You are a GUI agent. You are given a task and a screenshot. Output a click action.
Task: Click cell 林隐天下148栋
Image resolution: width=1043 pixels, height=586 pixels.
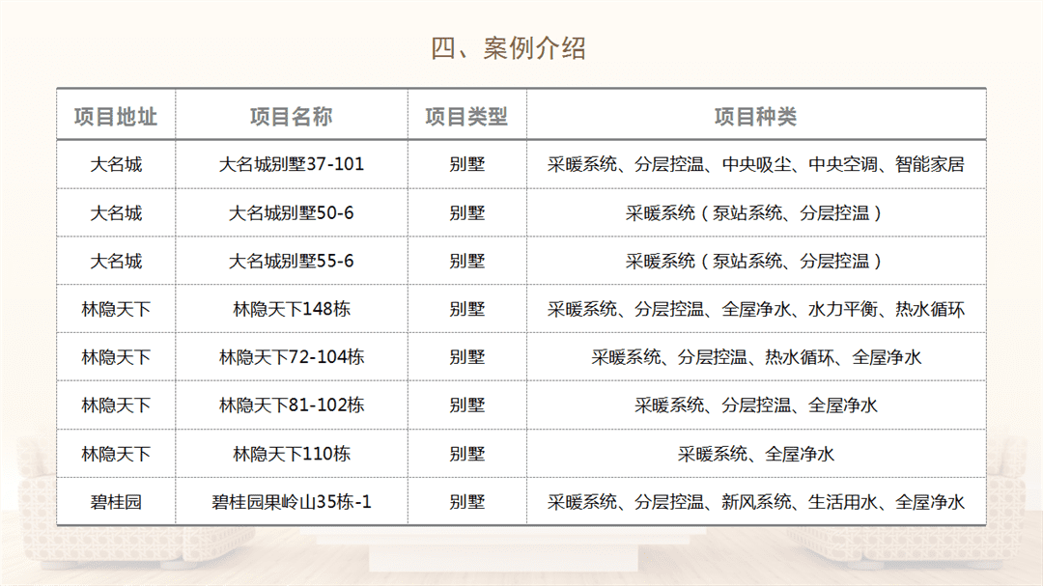pyautogui.click(x=292, y=309)
